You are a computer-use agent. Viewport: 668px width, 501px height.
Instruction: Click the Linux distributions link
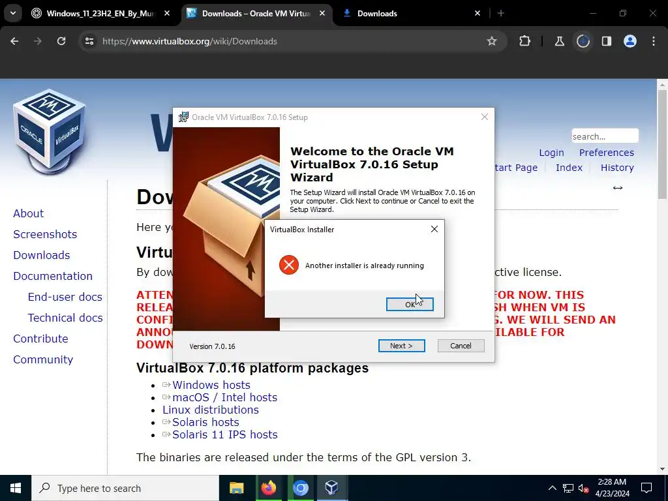coord(211,410)
